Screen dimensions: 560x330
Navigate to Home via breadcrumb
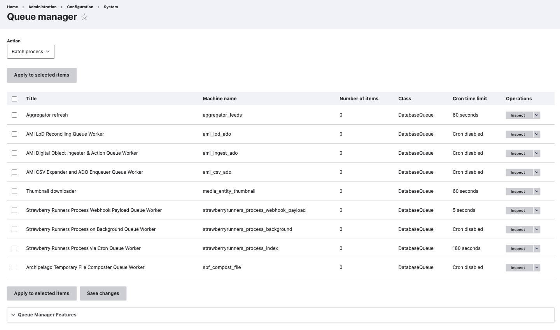pyautogui.click(x=12, y=7)
